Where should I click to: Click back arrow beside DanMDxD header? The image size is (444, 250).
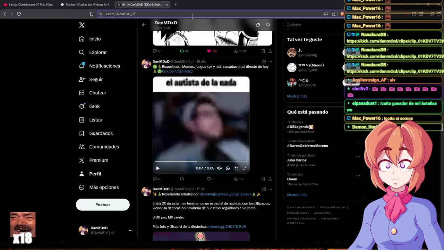click(x=144, y=25)
